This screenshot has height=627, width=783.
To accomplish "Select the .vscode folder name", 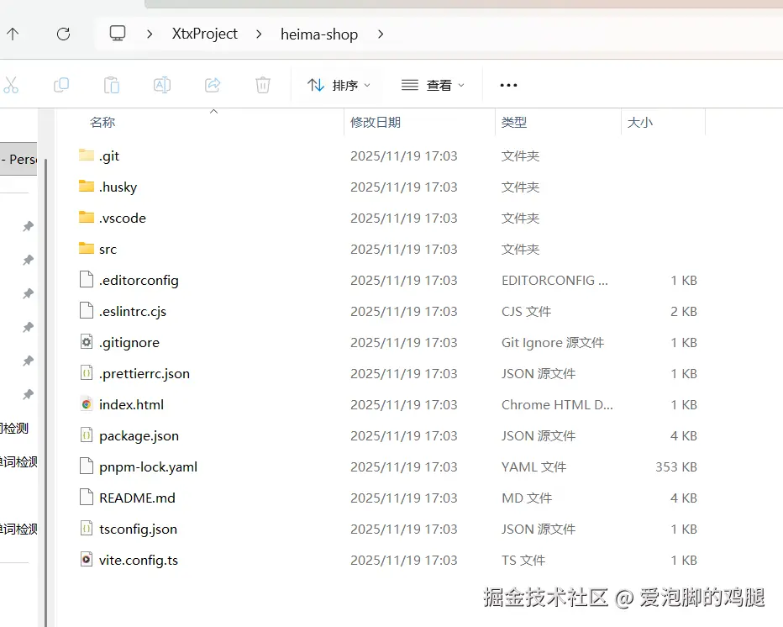I will pyautogui.click(x=123, y=218).
